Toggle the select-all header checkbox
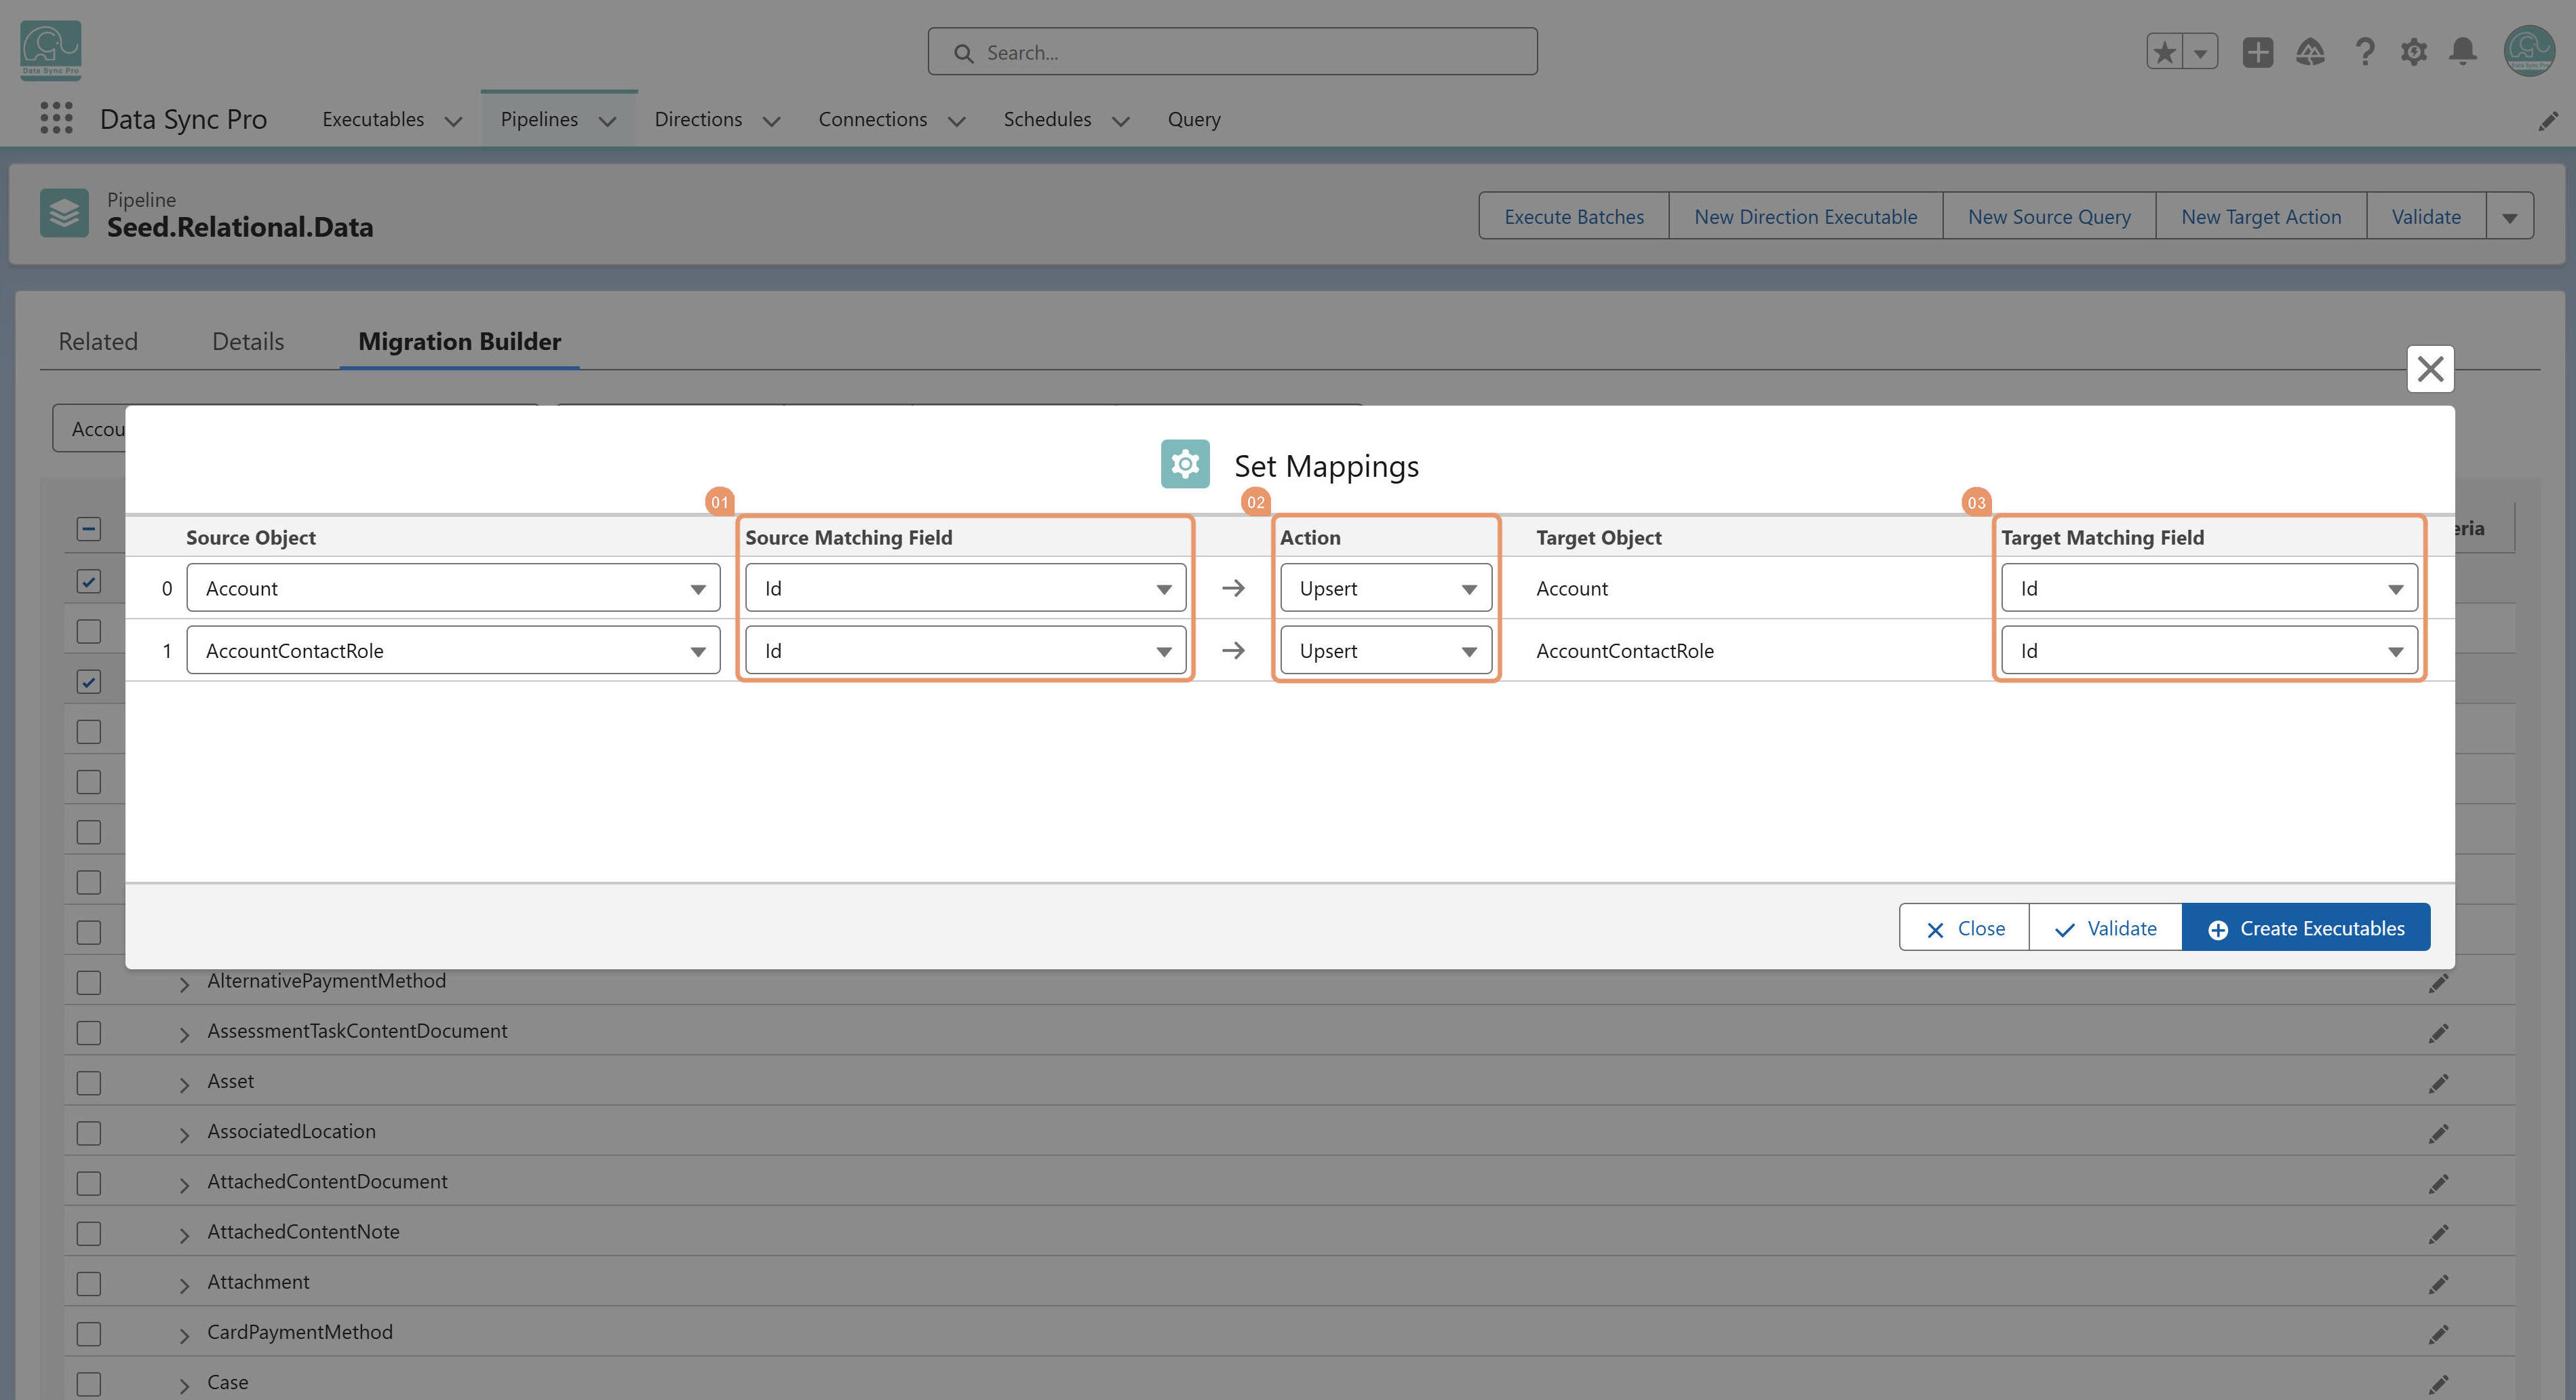 tap(89, 529)
